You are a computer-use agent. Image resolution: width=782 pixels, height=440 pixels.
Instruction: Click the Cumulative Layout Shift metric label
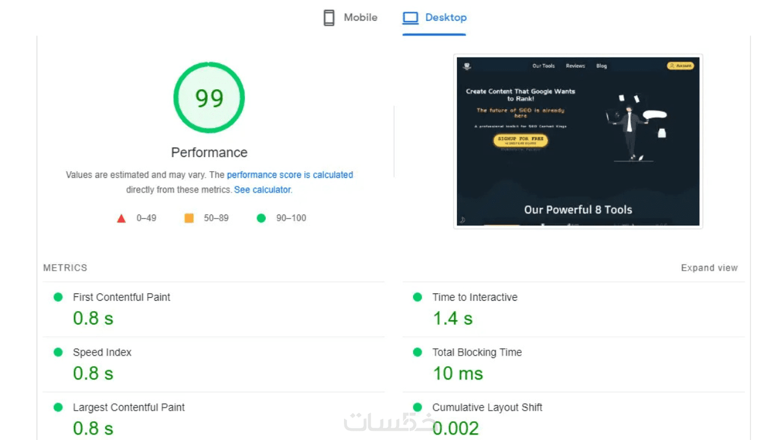pyautogui.click(x=488, y=407)
